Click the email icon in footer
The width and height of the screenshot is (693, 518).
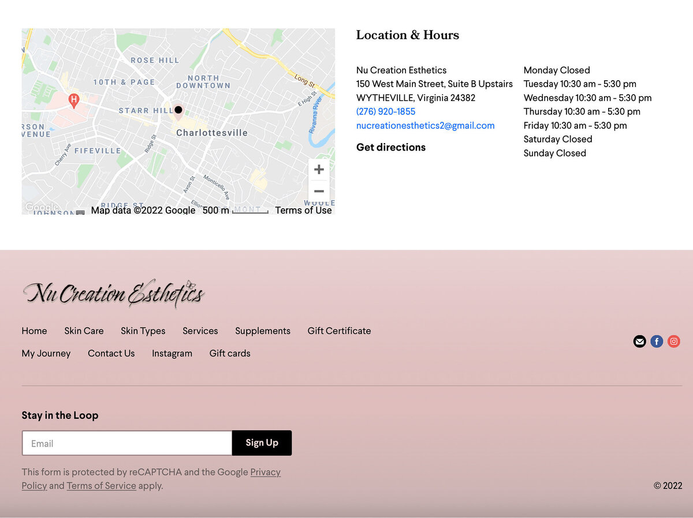point(639,341)
